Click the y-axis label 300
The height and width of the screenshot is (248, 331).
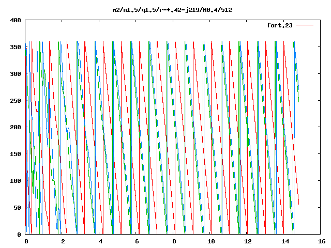[x=16, y=74]
